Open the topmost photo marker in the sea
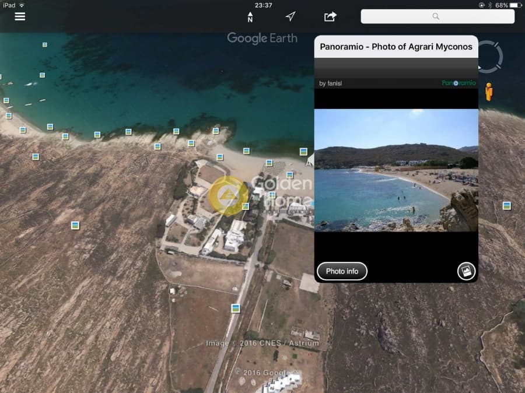The width and height of the screenshot is (525, 393). coord(45,44)
